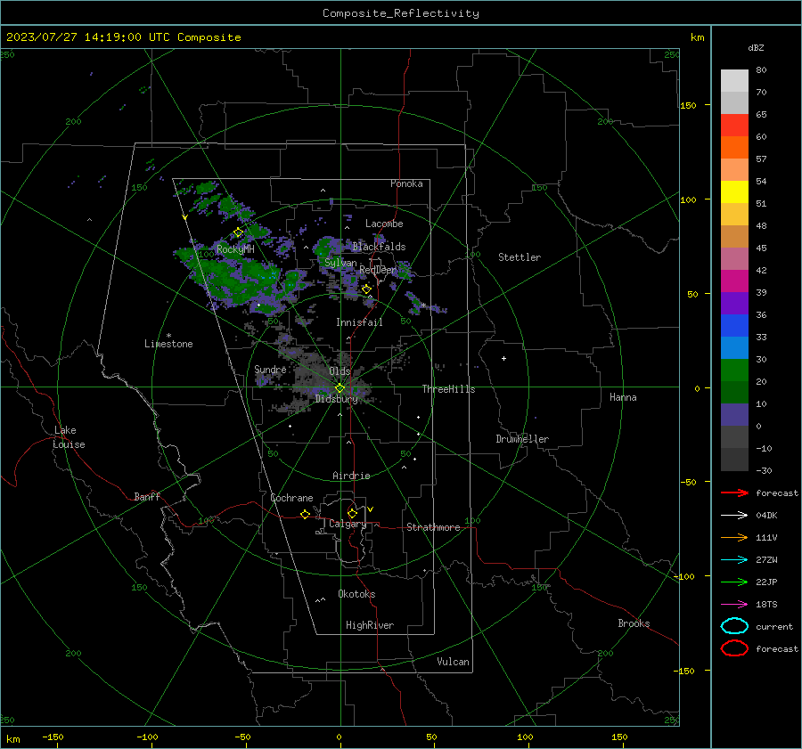802x749 pixels.
Task: Click the yellow diamond marker above RockyMH
Action: point(238,232)
